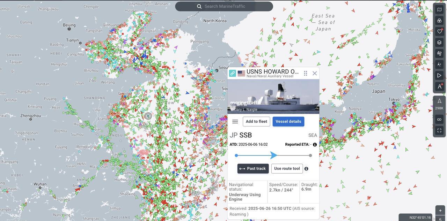Open the hamburger menu in vessel popup
447x221 pixels.
(x=235, y=122)
